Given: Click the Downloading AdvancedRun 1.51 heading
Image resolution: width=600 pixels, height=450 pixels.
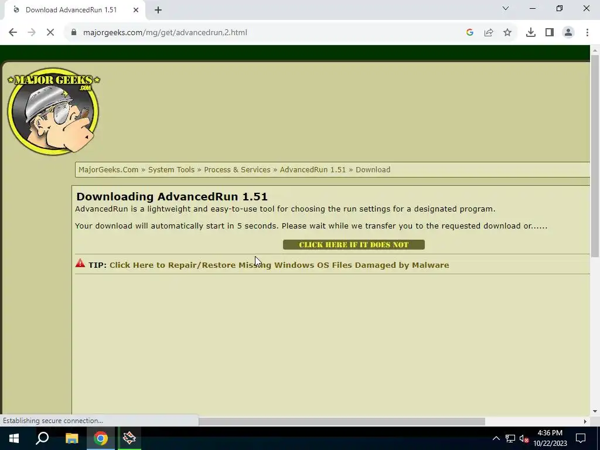Looking at the screenshot, I should click(172, 196).
